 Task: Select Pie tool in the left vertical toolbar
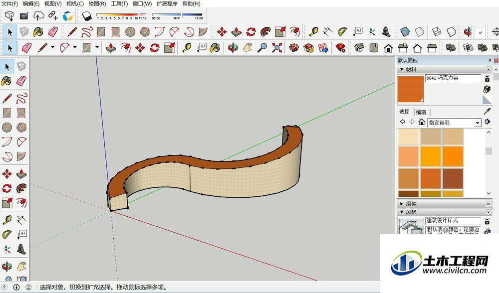click(x=21, y=156)
